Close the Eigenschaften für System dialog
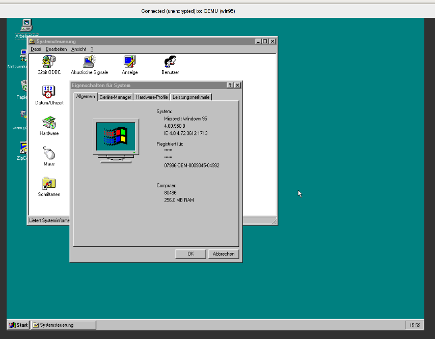 pos(237,86)
